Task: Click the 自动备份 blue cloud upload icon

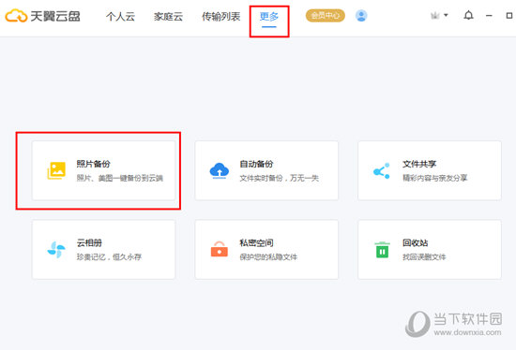Action: pyautogui.click(x=220, y=170)
